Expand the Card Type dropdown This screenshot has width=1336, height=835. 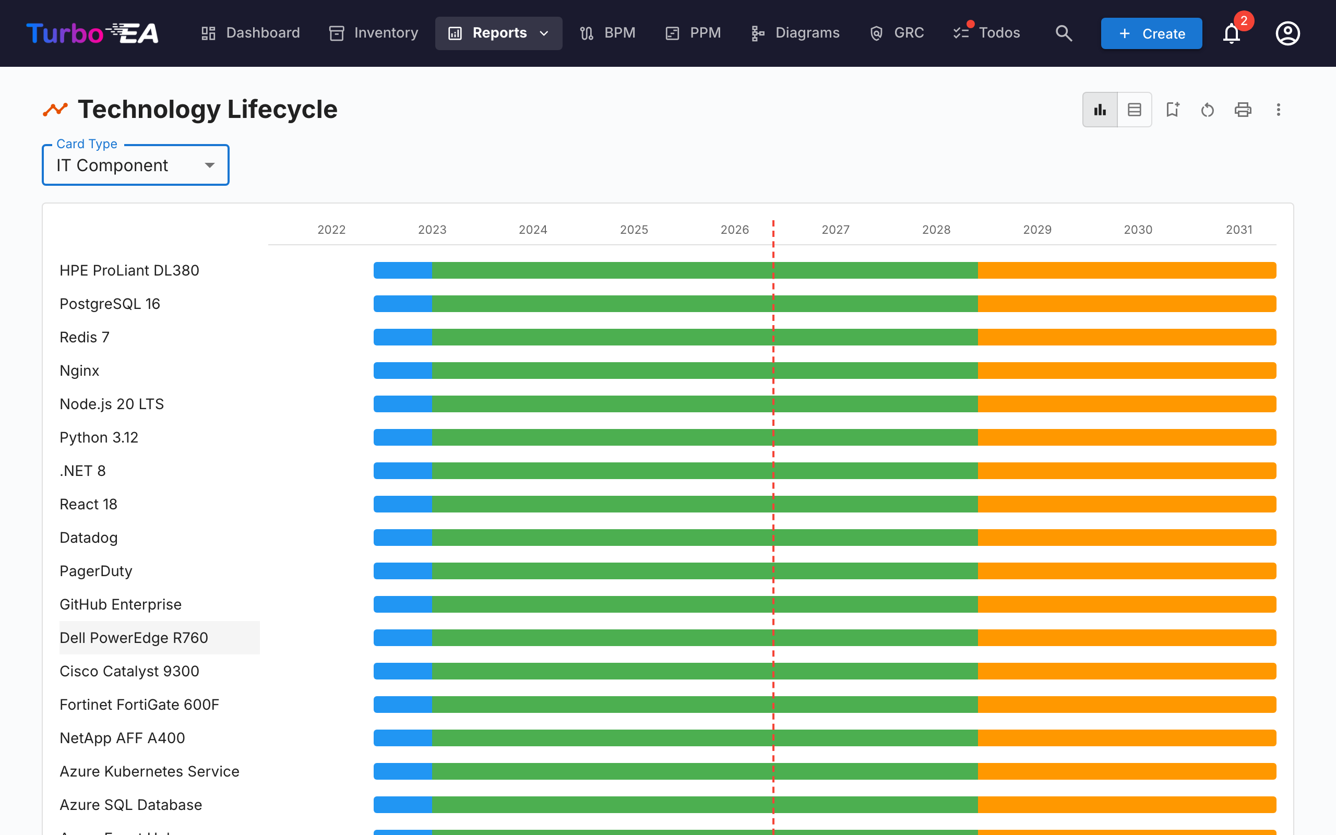pyautogui.click(x=136, y=165)
